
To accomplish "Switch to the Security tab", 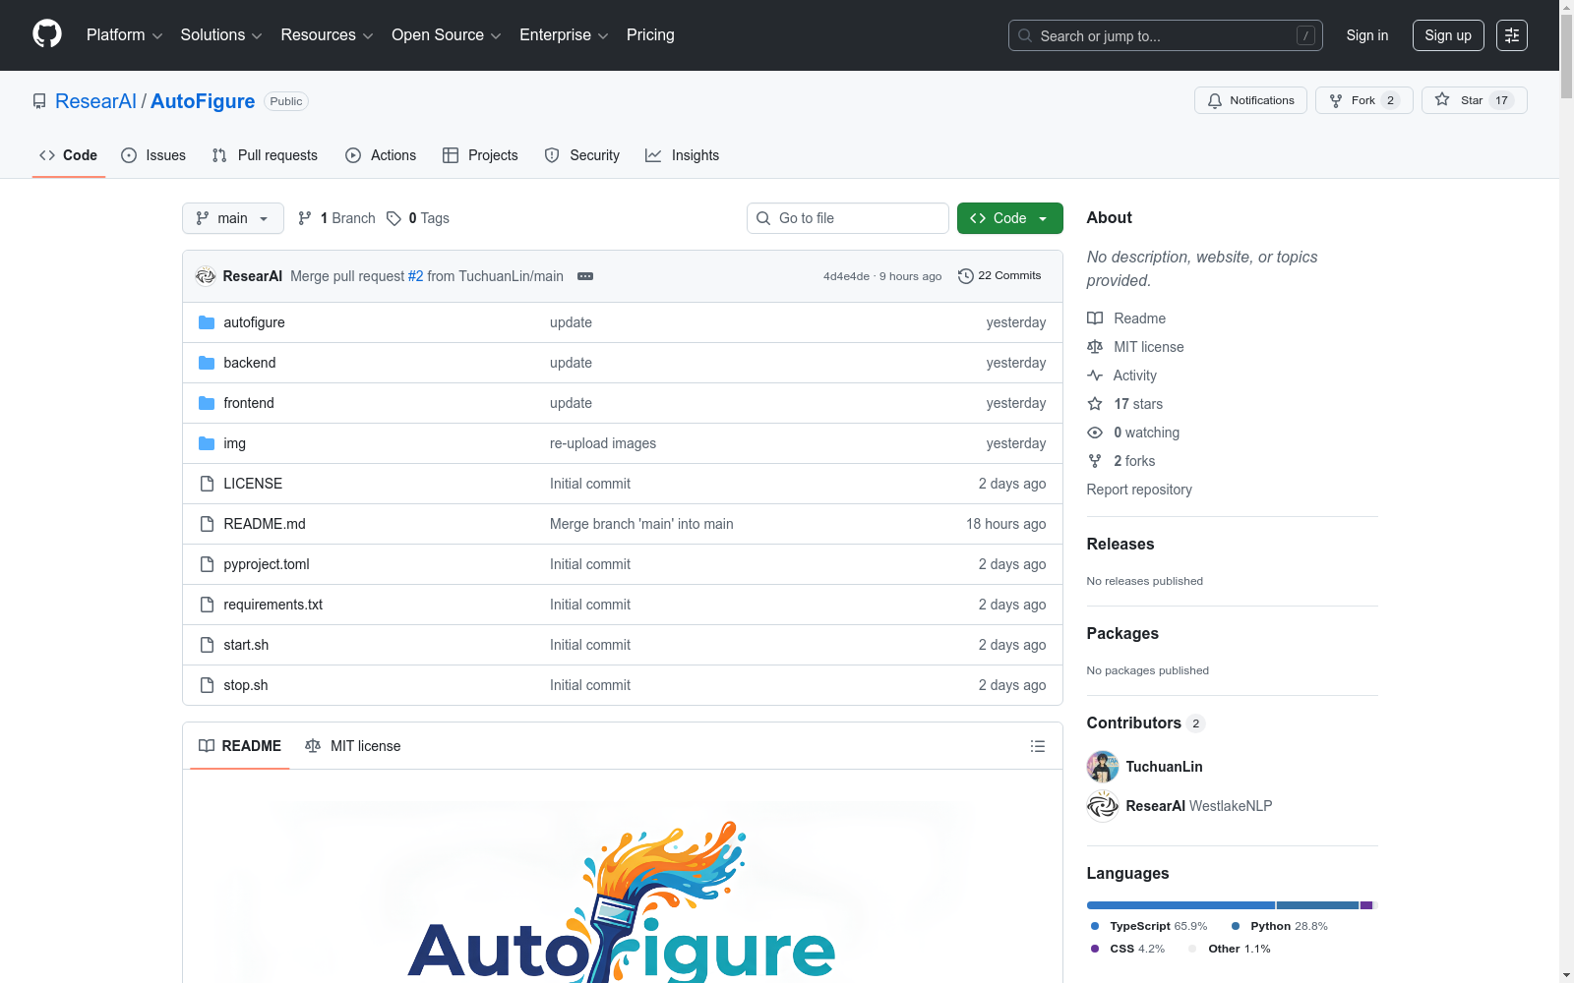I will (582, 155).
